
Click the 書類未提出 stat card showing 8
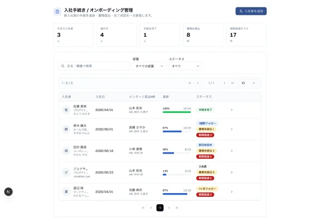pos(203,35)
